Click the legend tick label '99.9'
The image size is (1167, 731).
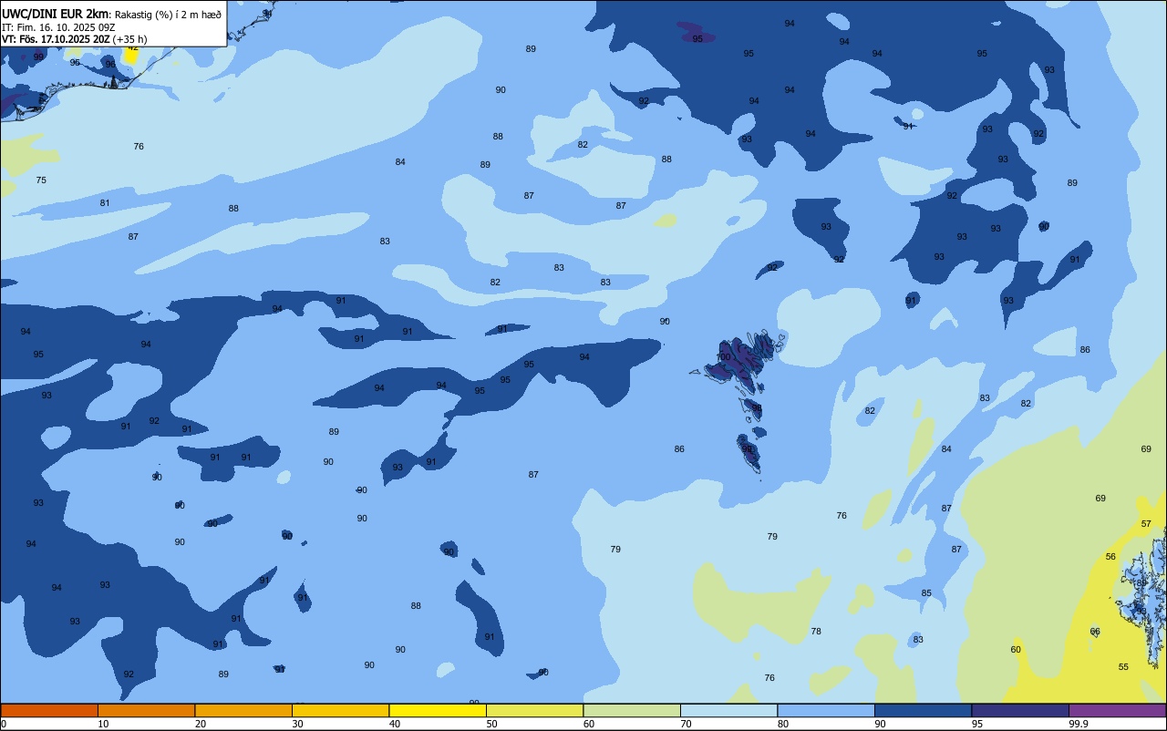click(x=1079, y=724)
